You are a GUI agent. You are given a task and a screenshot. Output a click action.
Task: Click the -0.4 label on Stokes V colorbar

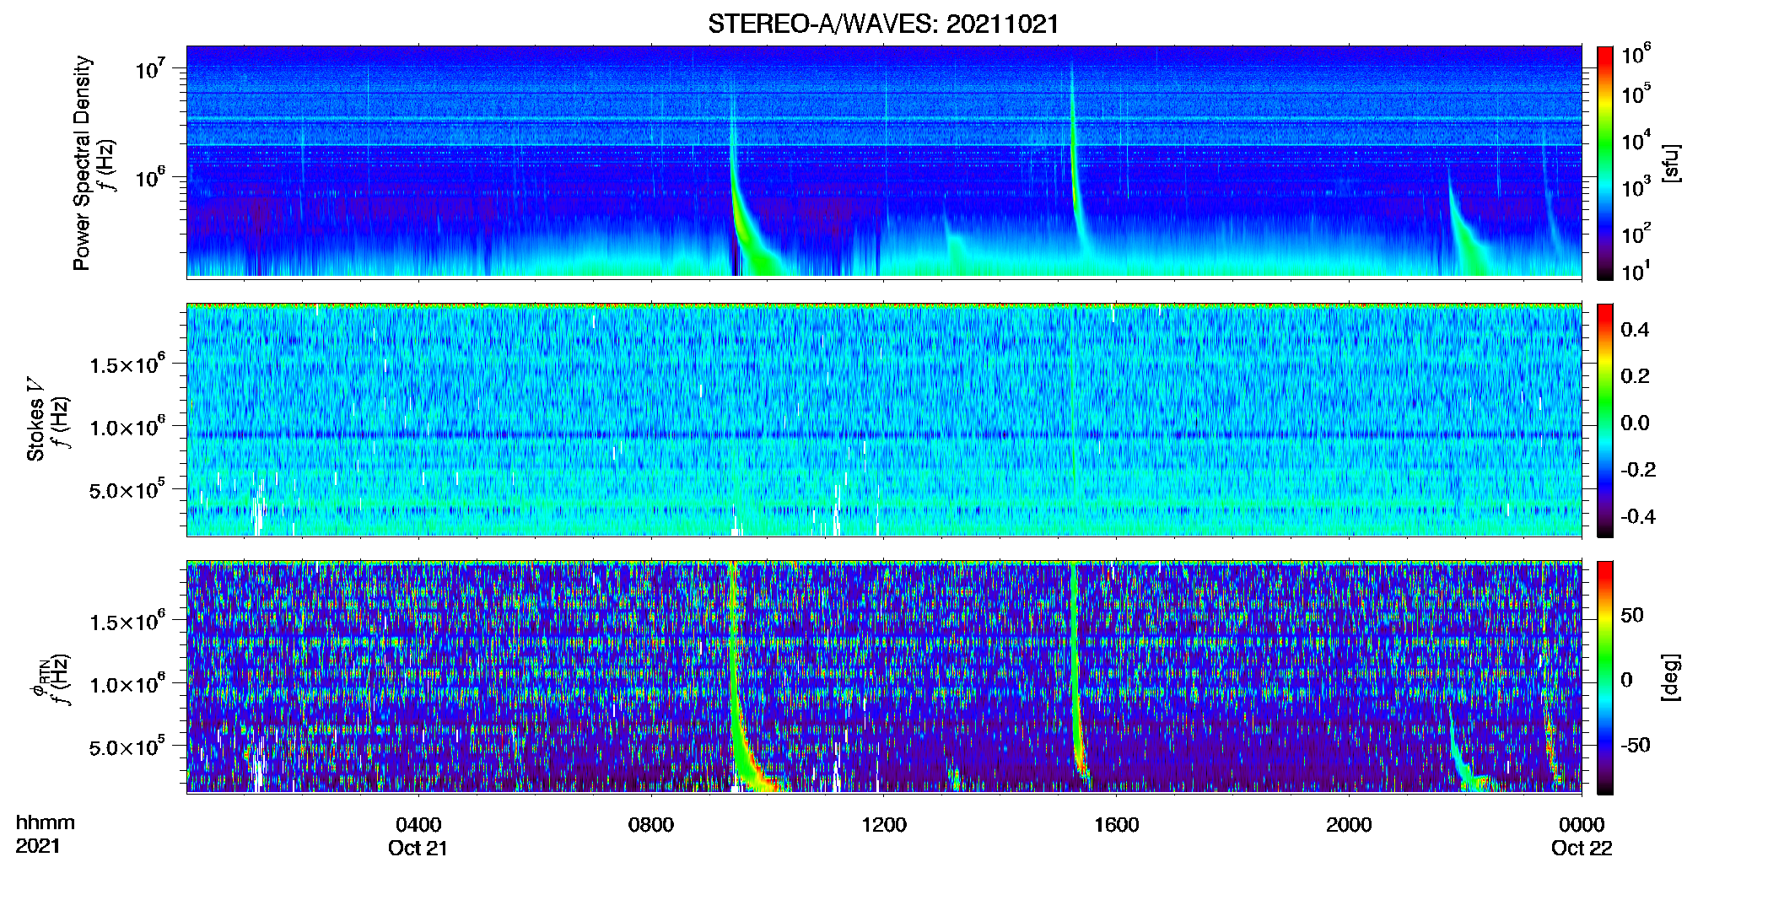[1637, 516]
